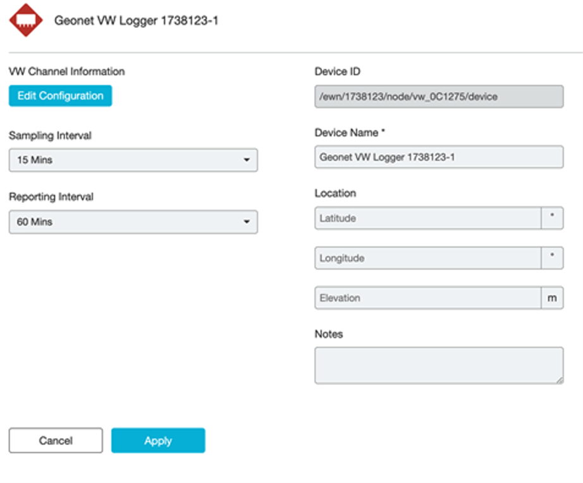Open the 60 Mins reporting interval combo box

133,222
